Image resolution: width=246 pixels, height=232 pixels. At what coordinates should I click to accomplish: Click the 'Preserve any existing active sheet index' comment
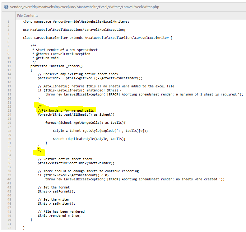click(x=78, y=74)
